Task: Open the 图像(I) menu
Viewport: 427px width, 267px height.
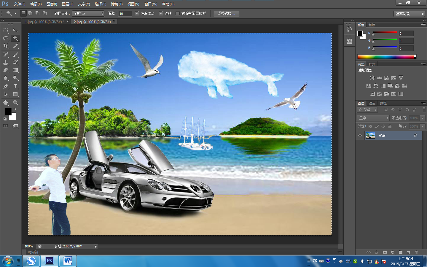Action: pyautogui.click(x=52, y=4)
